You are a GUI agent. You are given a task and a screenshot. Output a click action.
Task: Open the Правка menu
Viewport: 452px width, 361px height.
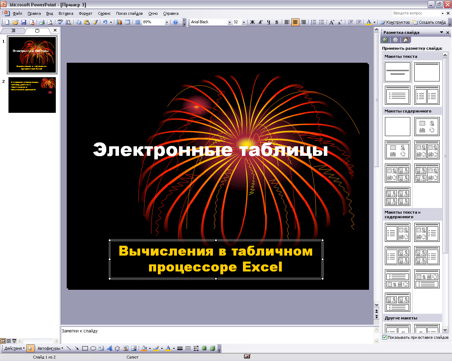[x=34, y=13]
